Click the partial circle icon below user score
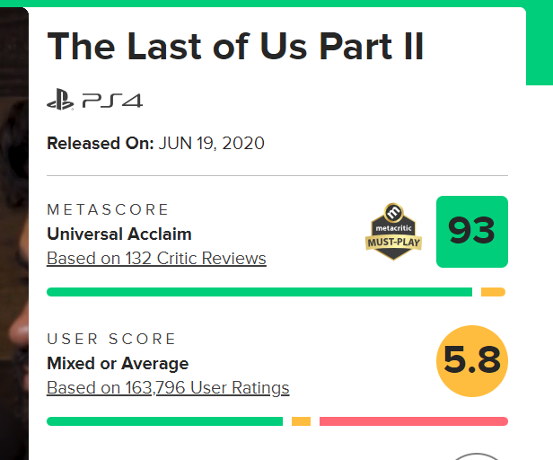553x460 pixels. [477, 456]
